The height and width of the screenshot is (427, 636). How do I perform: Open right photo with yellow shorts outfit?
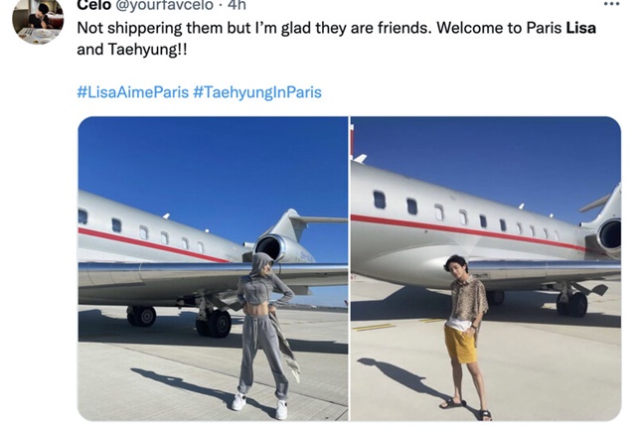click(486, 268)
